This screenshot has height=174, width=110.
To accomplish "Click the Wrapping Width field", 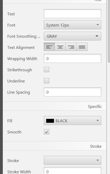I will click(x=72, y=59).
